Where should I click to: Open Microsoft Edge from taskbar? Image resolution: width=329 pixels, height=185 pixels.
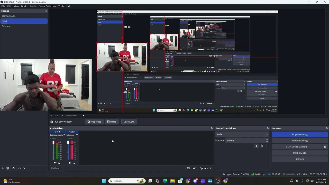[x=165, y=181]
